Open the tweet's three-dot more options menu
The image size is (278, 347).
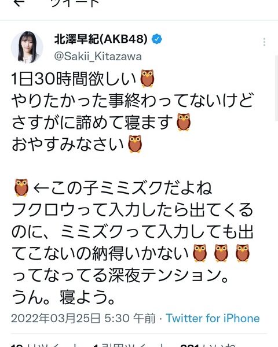click(264, 42)
